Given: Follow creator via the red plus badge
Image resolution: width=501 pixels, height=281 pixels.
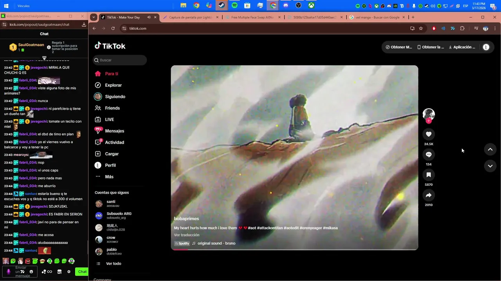Looking at the screenshot, I should 429,121.
